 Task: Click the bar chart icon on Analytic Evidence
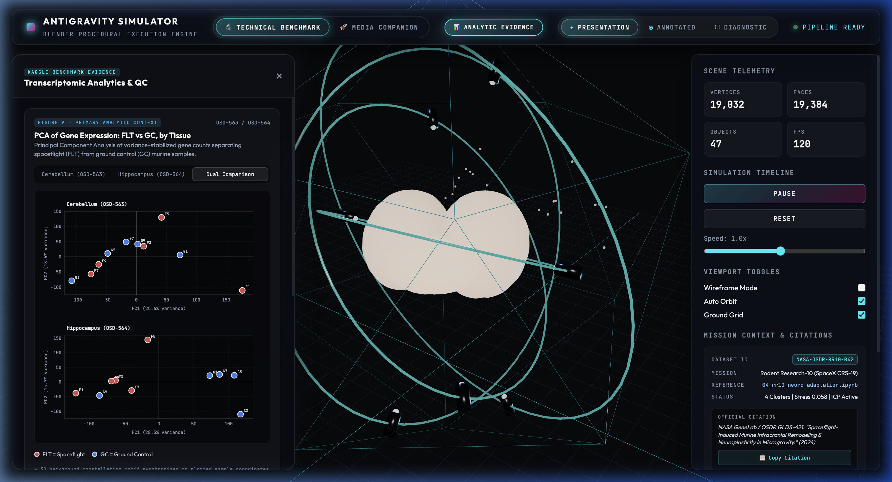pyautogui.click(x=456, y=27)
